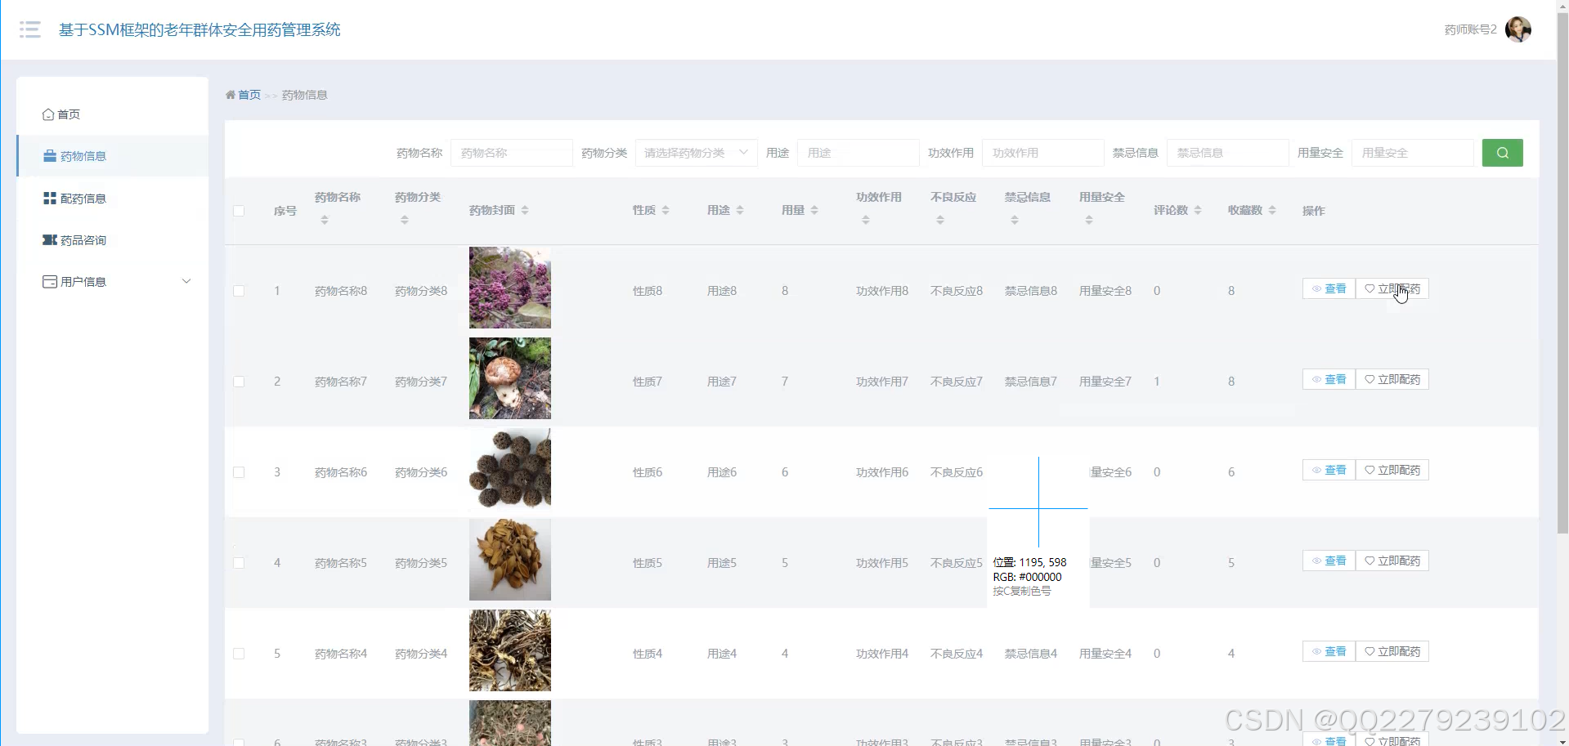The height and width of the screenshot is (746, 1569).
Task: Check the row for 药物名称8
Action: coord(239,291)
